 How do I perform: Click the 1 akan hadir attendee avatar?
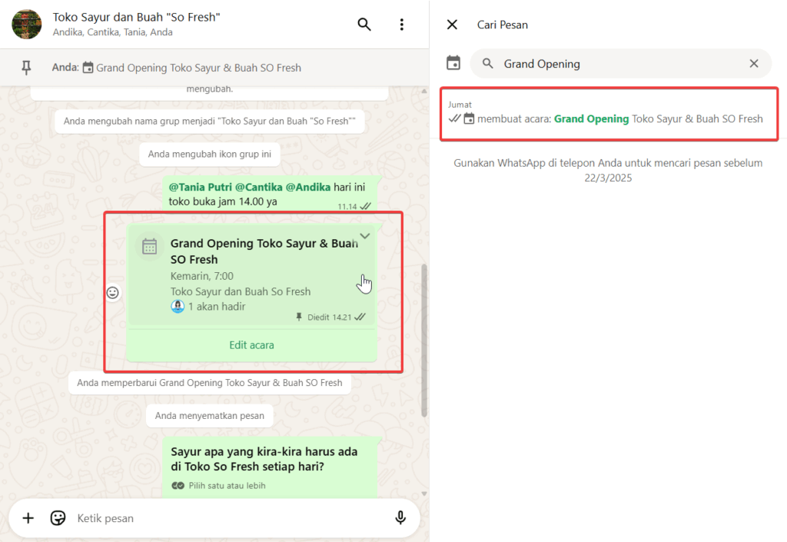click(x=178, y=307)
